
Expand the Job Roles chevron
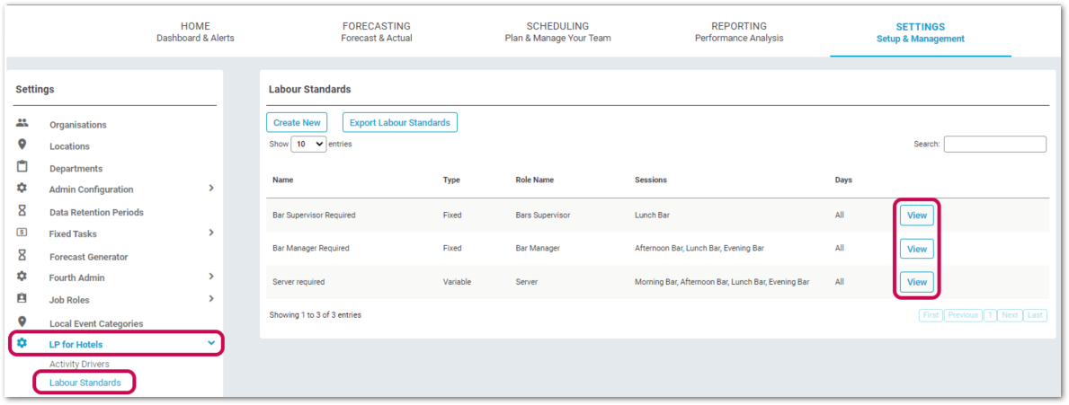click(x=211, y=298)
